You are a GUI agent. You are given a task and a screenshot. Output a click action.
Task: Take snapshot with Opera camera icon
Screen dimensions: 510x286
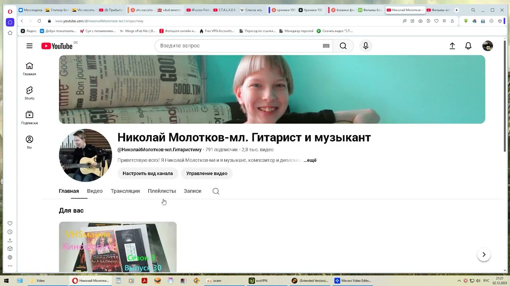pyautogui.click(x=420, y=21)
